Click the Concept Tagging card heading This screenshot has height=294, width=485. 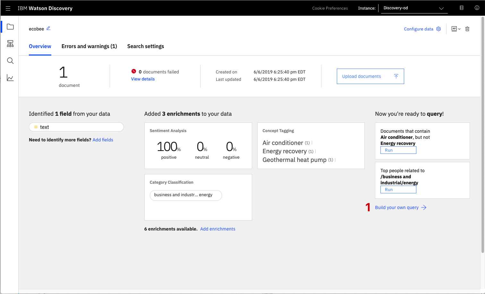click(x=278, y=131)
